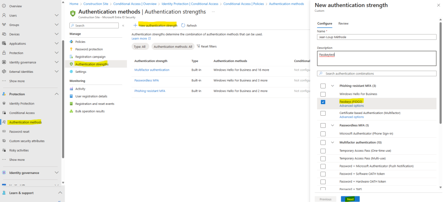Click the Password protection key icon
The width and height of the screenshot is (444, 202).
72,49
